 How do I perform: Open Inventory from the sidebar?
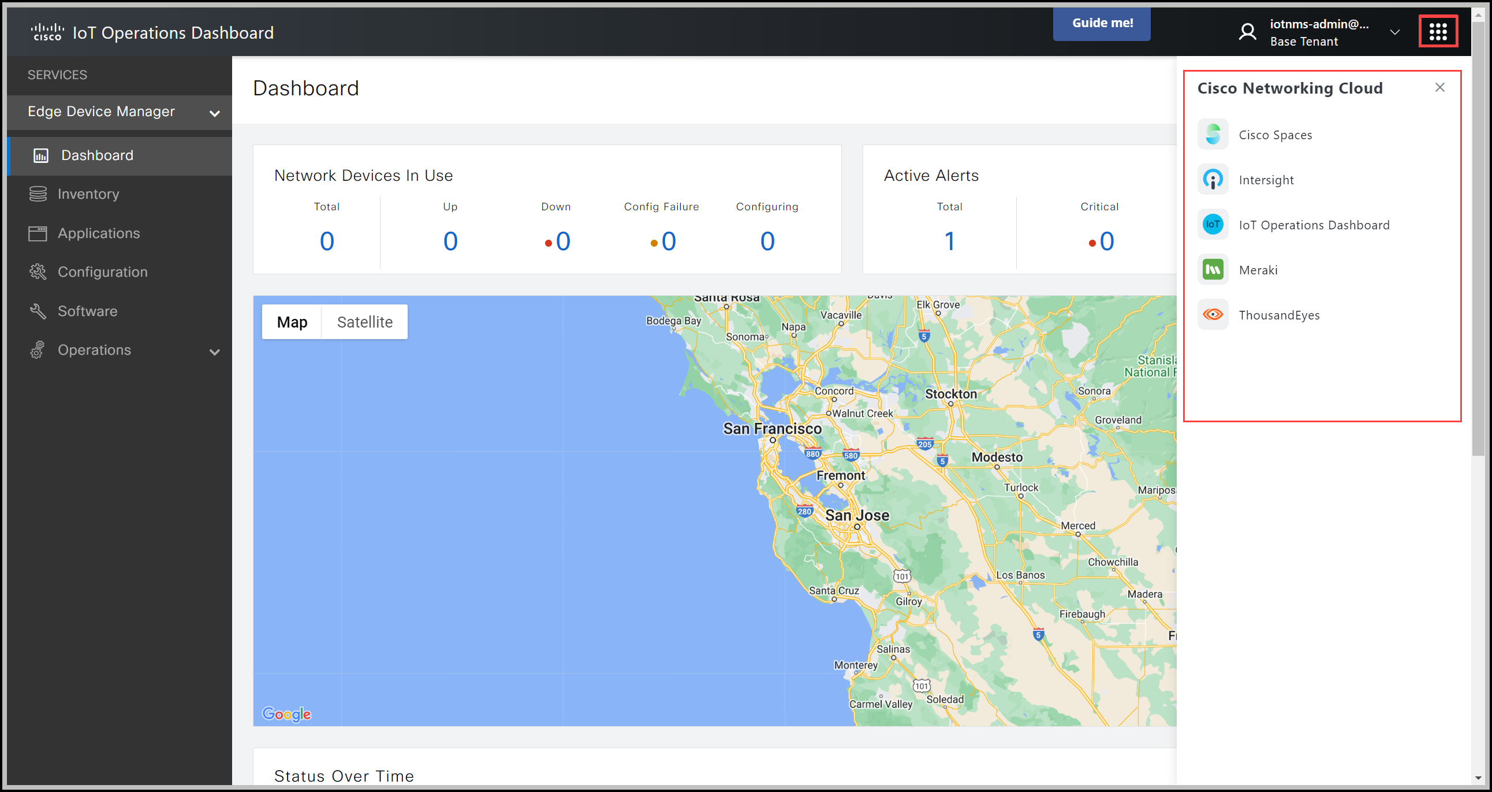coord(88,194)
